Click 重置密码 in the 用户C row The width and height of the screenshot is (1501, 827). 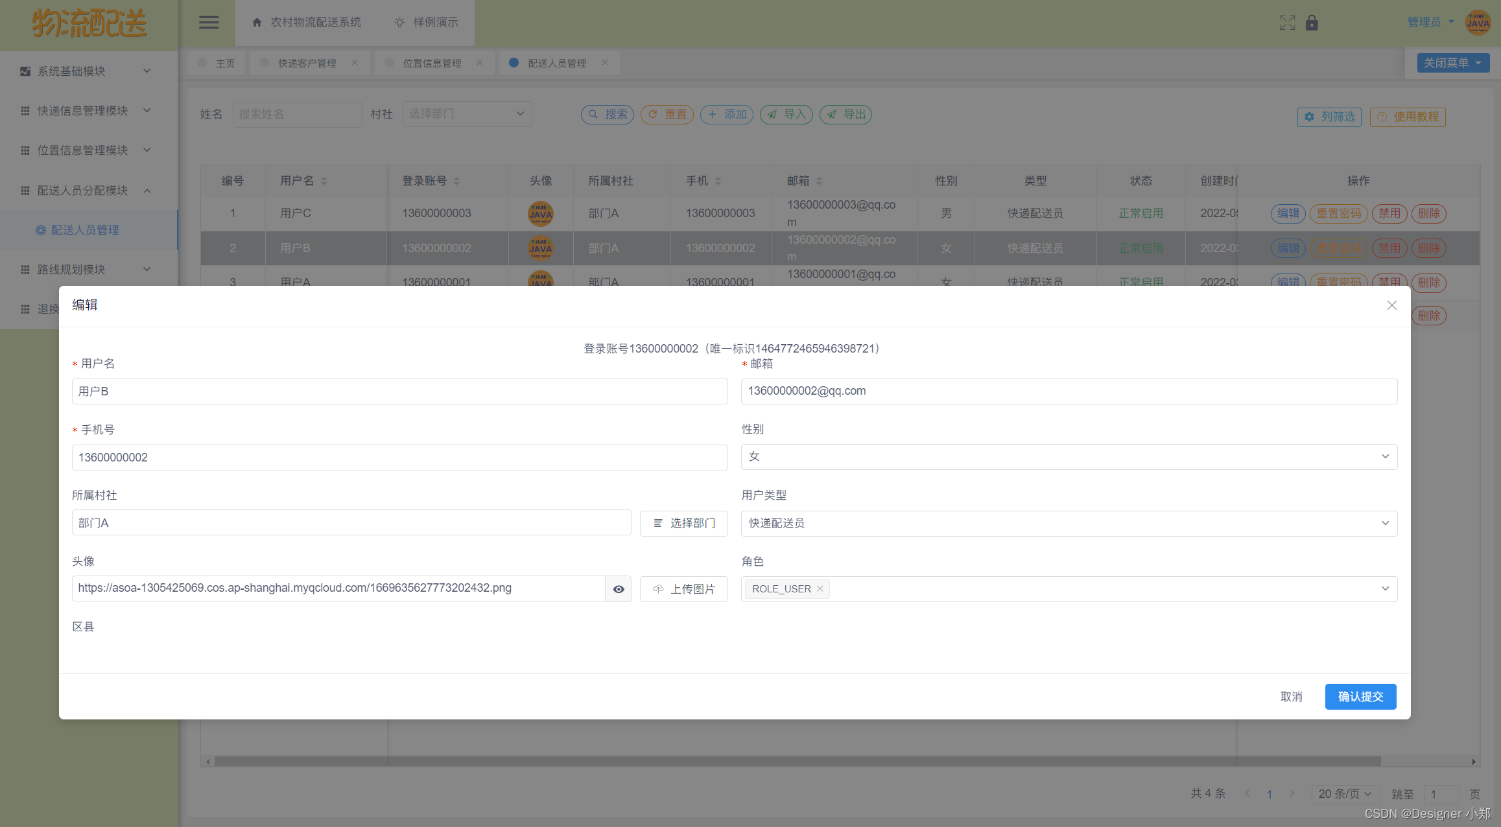(1339, 213)
